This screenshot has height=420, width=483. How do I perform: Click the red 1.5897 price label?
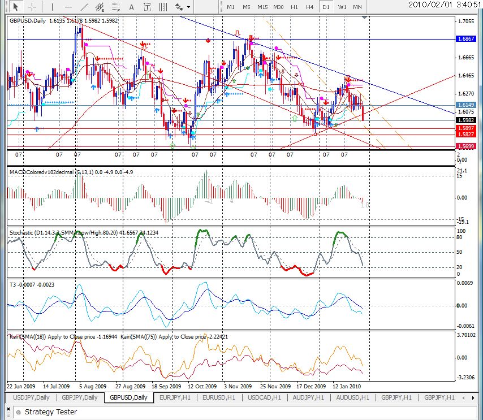tap(466, 128)
